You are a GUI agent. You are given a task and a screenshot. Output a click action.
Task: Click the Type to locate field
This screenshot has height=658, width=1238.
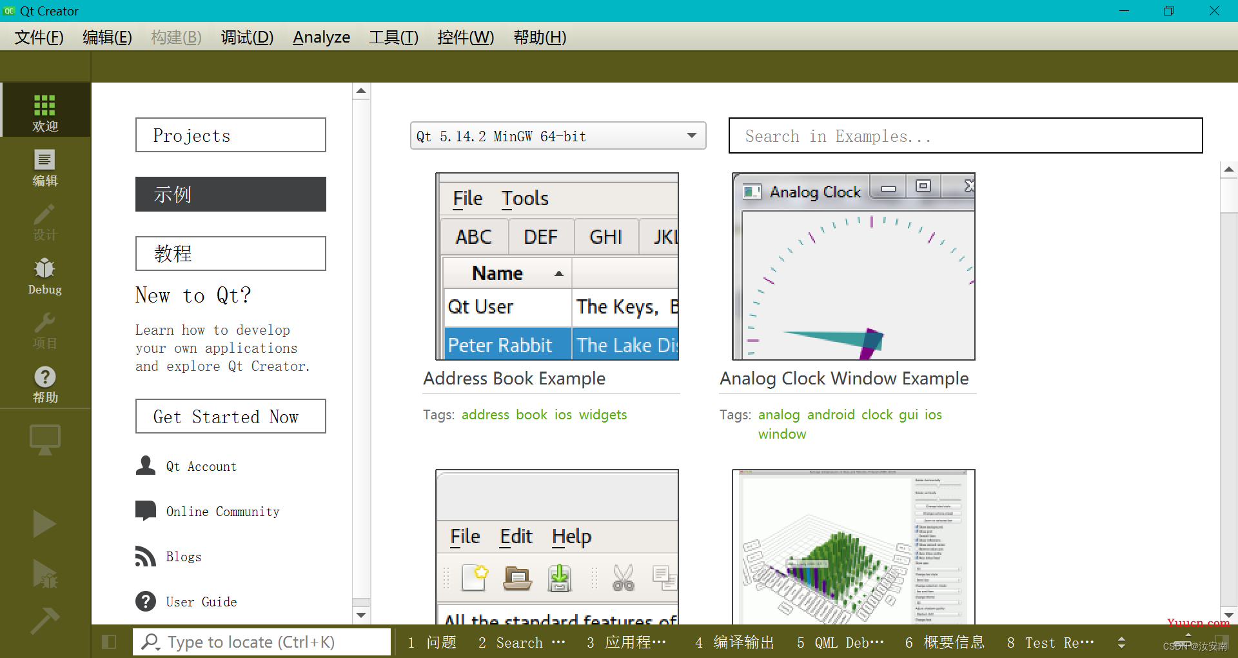[262, 642]
